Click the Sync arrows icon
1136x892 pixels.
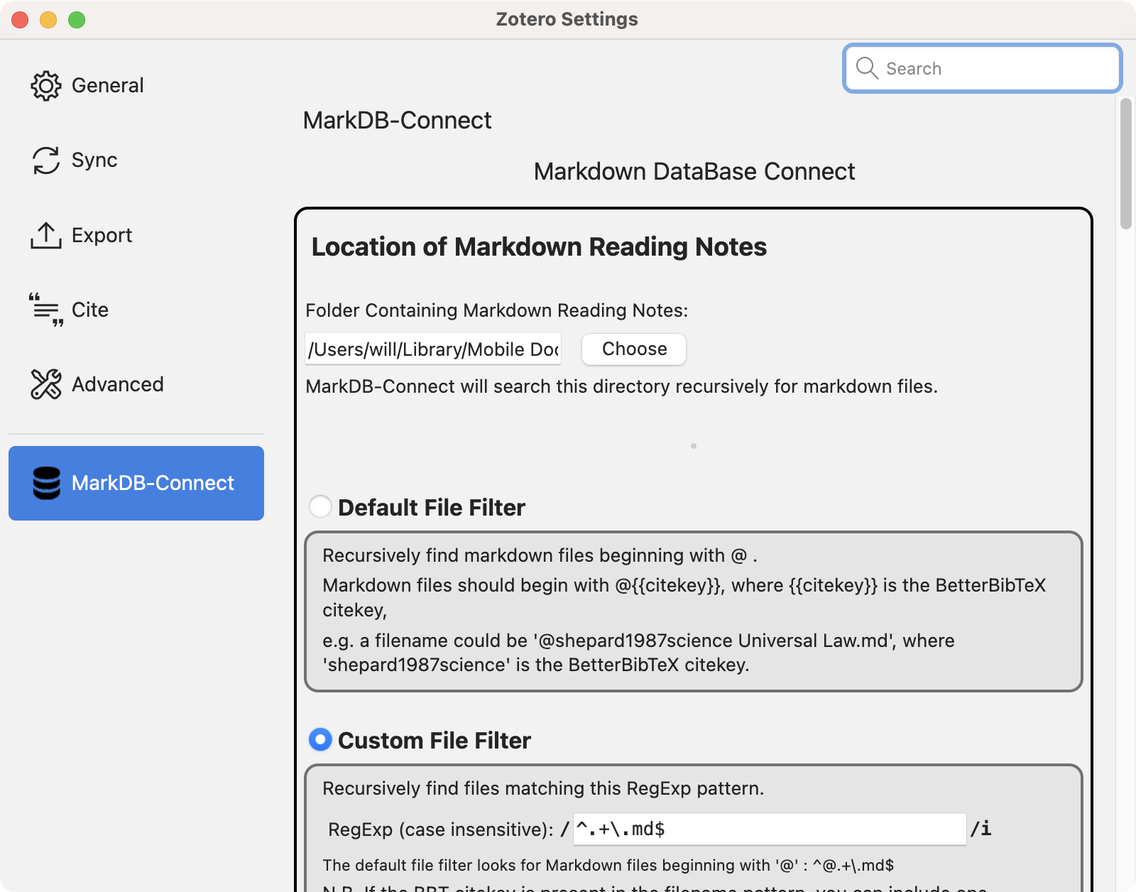pos(46,161)
